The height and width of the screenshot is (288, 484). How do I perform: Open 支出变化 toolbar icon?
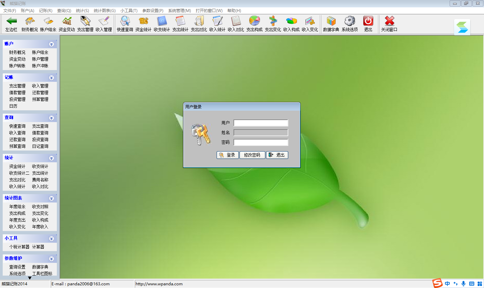pyautogui.click(x=273, y=21)
